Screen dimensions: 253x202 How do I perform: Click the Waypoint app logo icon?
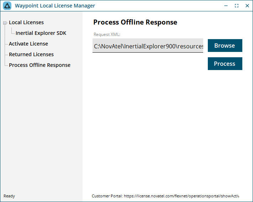[x=7, y=6]
